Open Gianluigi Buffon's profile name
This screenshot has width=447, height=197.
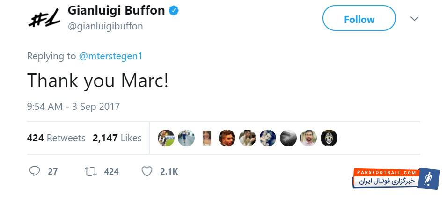(117, 10)
